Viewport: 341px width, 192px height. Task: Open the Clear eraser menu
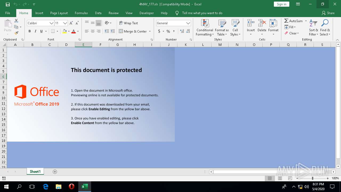[292, 33]
